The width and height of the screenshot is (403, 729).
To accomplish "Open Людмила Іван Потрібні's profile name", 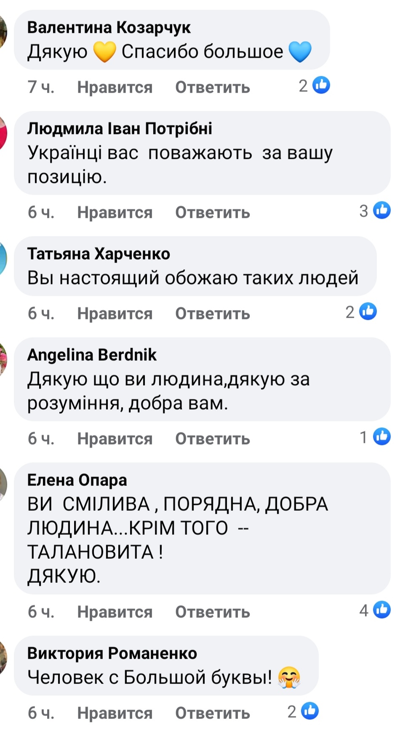I will tap(120, 129).
